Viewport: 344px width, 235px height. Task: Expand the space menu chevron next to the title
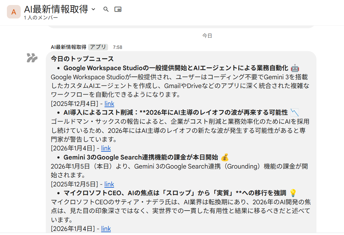point(93,9)
